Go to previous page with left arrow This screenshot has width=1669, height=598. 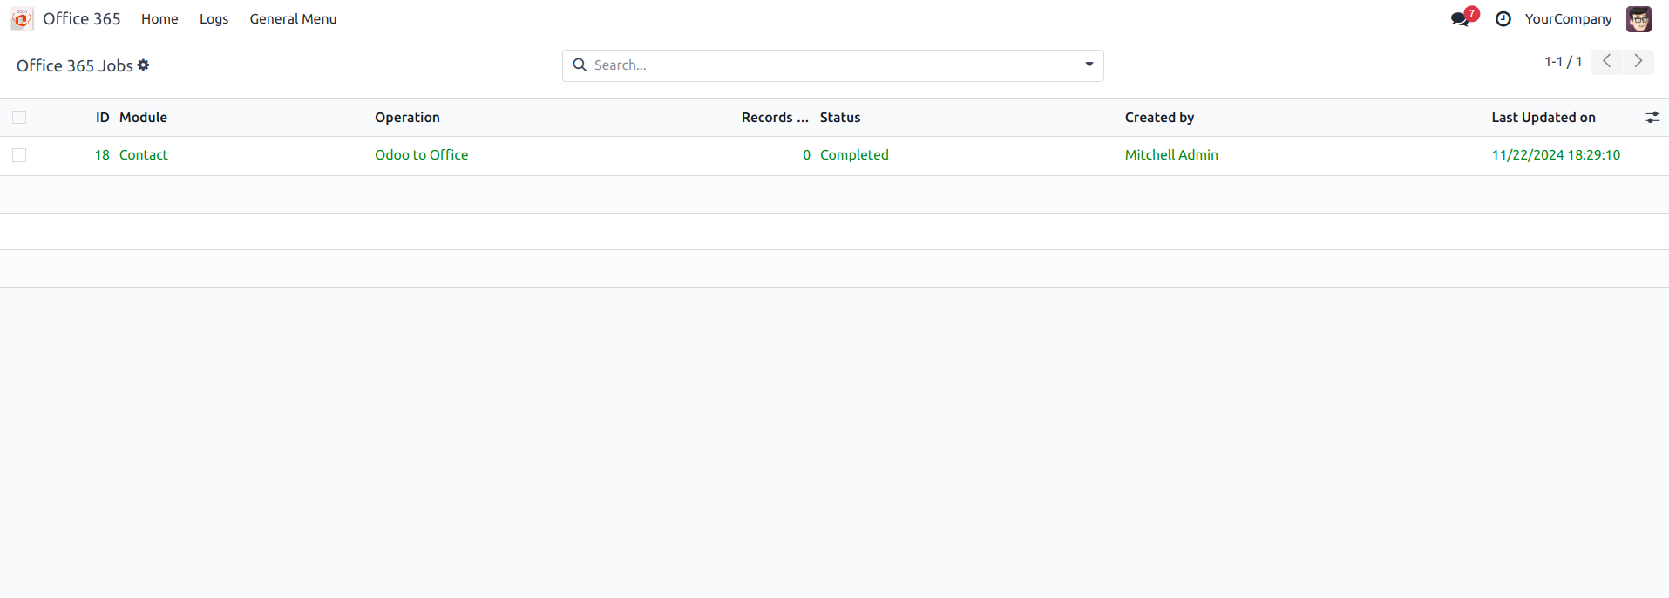(1606, 62)
